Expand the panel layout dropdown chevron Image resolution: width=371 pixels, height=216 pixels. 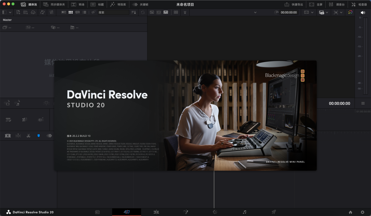10,12
